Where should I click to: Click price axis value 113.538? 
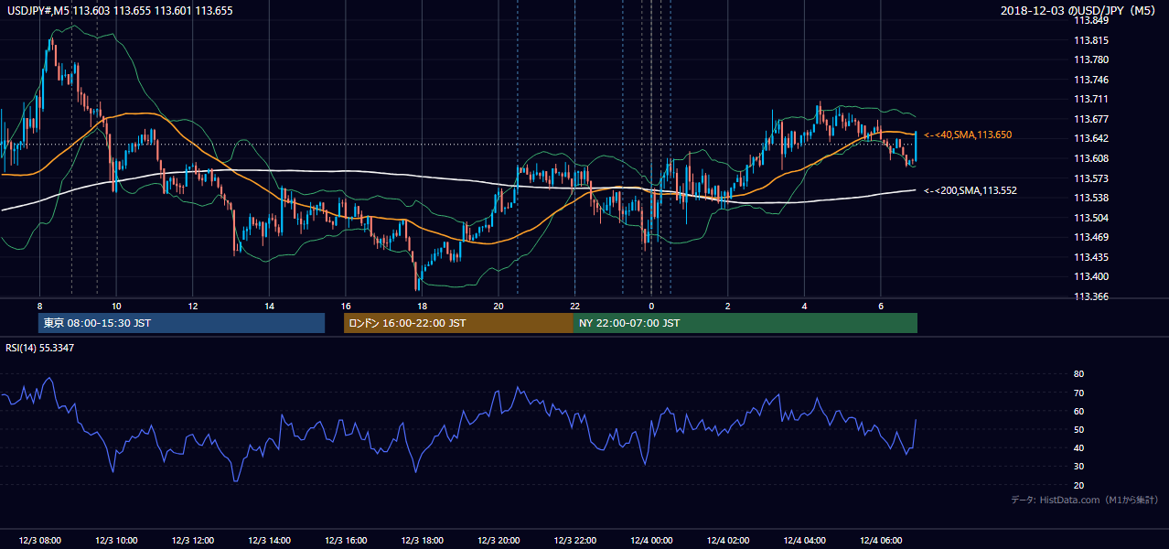pos(1090,198)
